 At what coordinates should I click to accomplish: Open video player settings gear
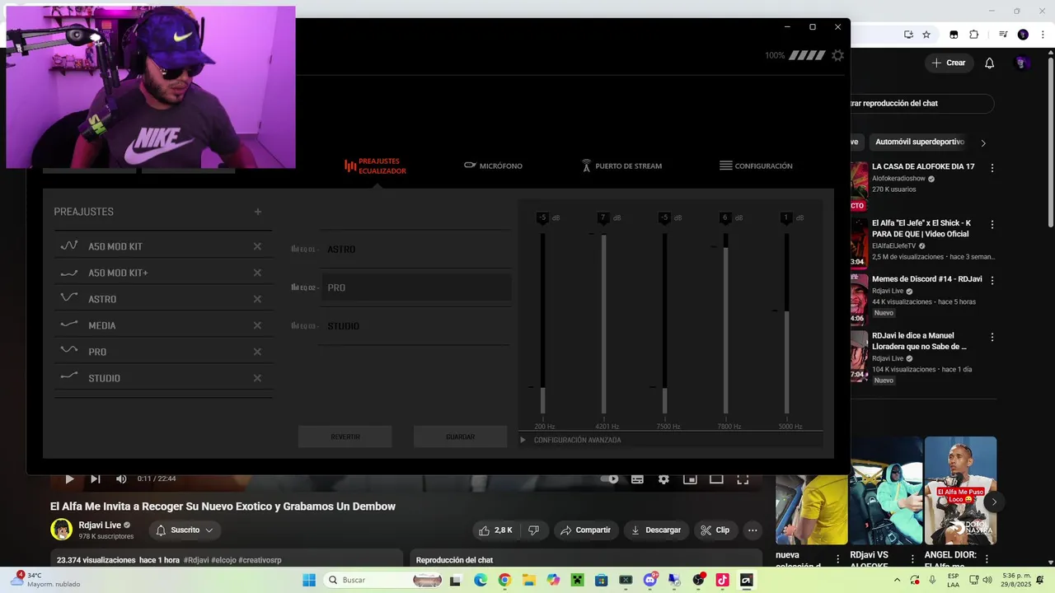663,479
